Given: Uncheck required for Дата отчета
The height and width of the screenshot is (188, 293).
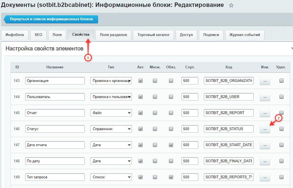Looking at the screenshot, I should click(x=171, y=145).
